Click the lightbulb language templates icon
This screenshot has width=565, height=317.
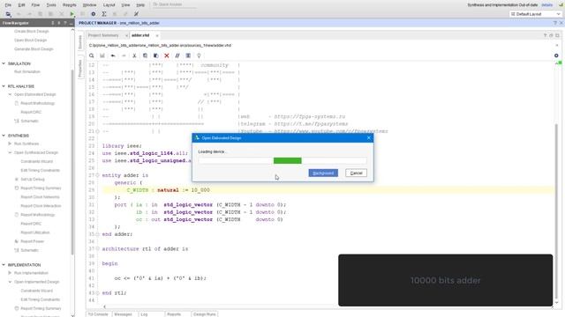coord(199,55)
